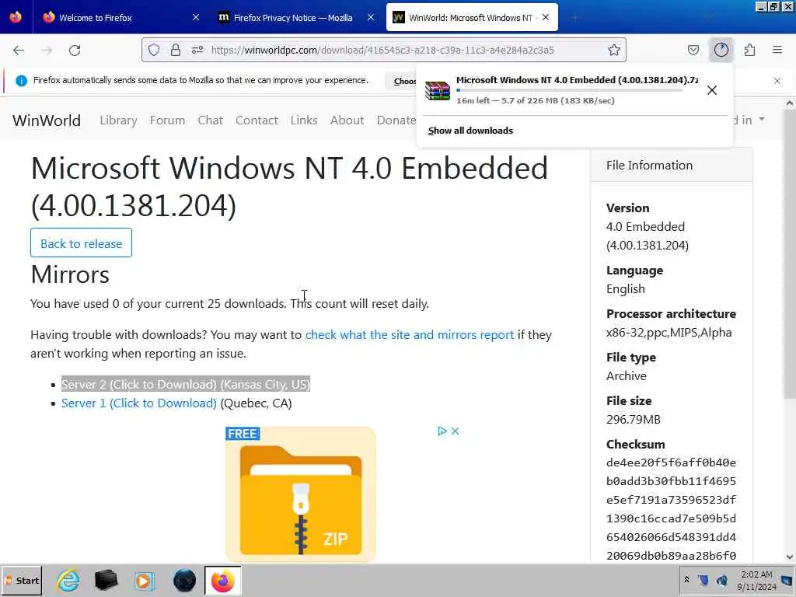This screenshot has height=597, width=796.
Task: Launch Internet Explorer from taskbar
Action: (68, 580)
